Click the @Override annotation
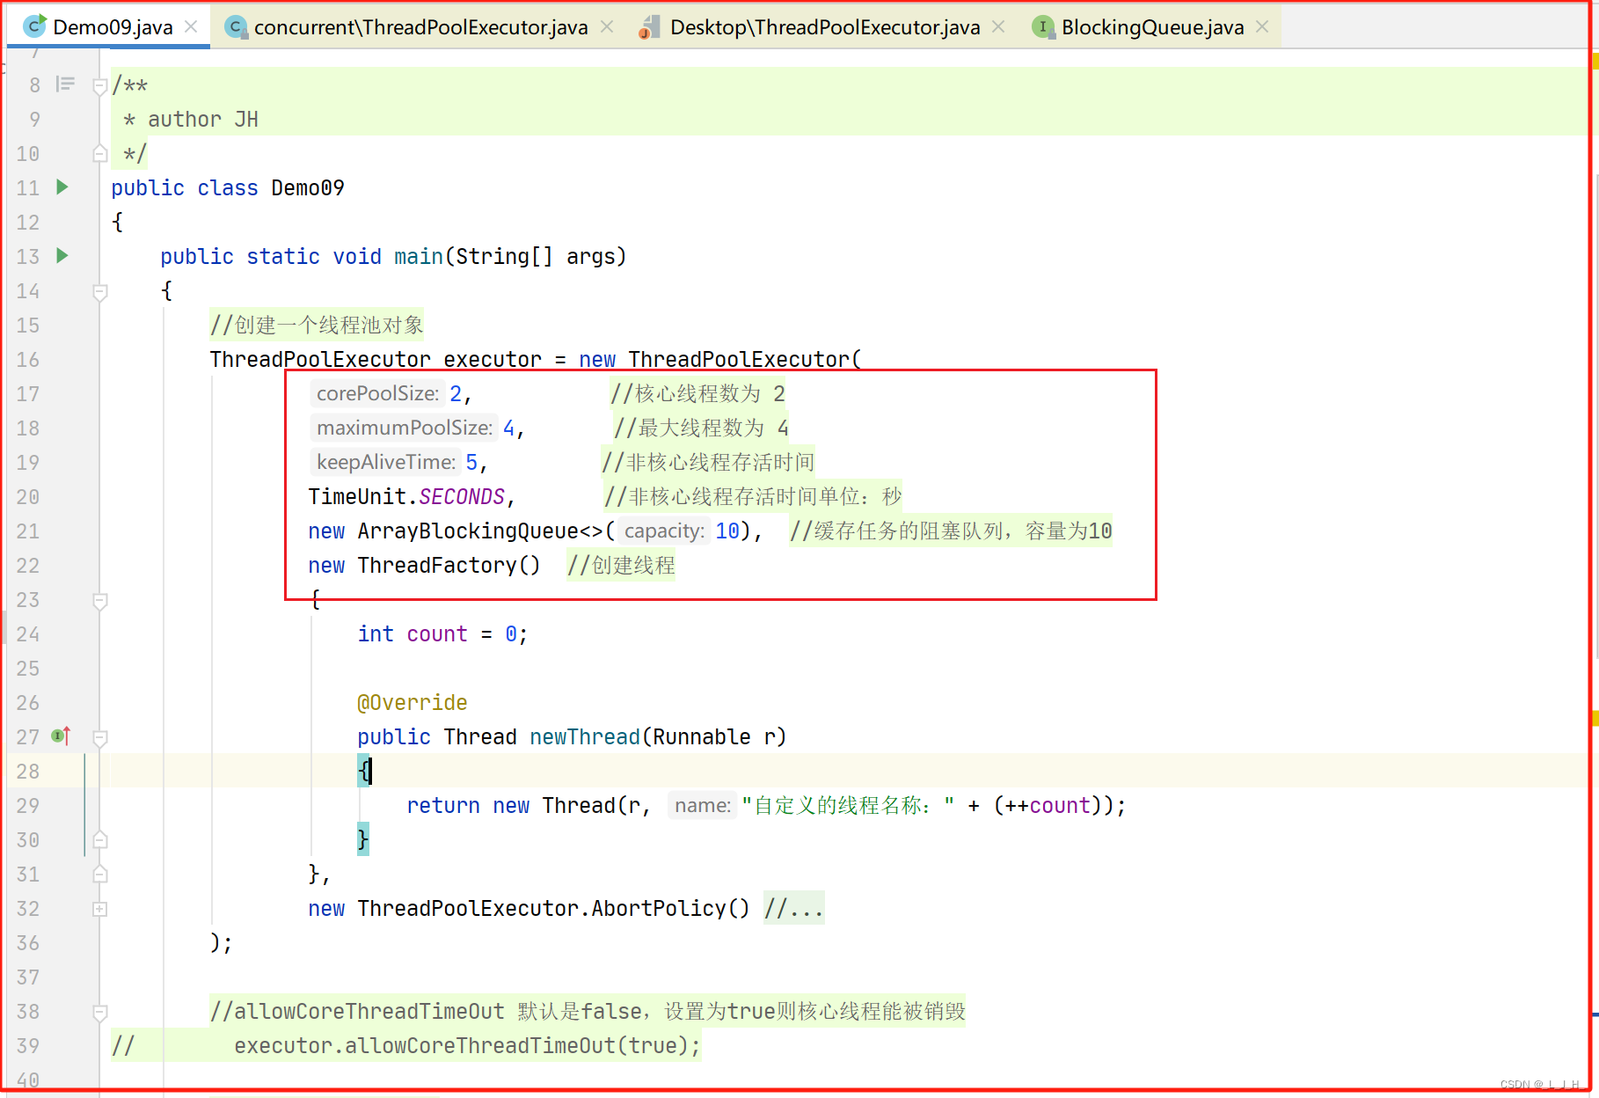The height and width of the screenshot is (1098, 1599). 412,702
